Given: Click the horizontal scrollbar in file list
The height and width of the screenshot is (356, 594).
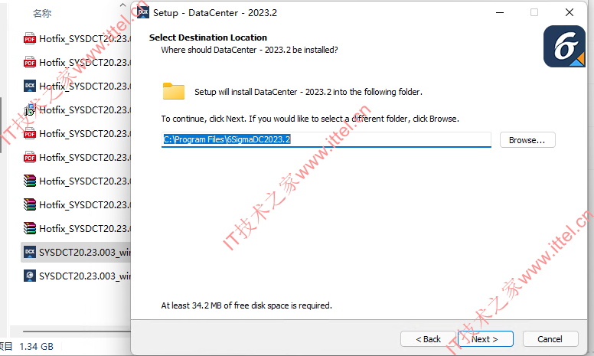Looking at the screenshot, I should (77, 332).
